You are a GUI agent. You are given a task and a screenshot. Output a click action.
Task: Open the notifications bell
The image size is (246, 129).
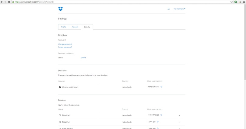click(168, 9)
